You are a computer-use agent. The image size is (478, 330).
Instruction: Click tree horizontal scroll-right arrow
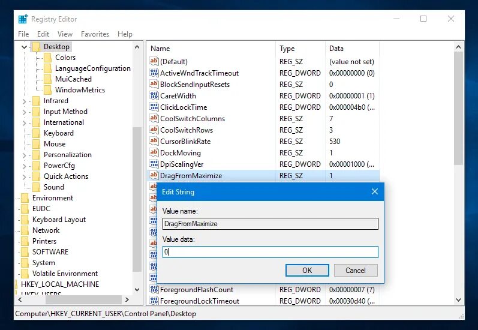(127, 300)
